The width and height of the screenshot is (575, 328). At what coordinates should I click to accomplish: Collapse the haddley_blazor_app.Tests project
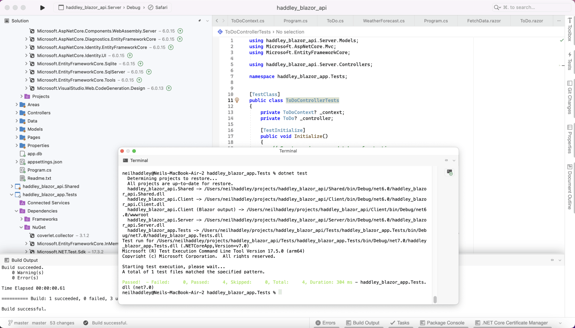(12, 194)
